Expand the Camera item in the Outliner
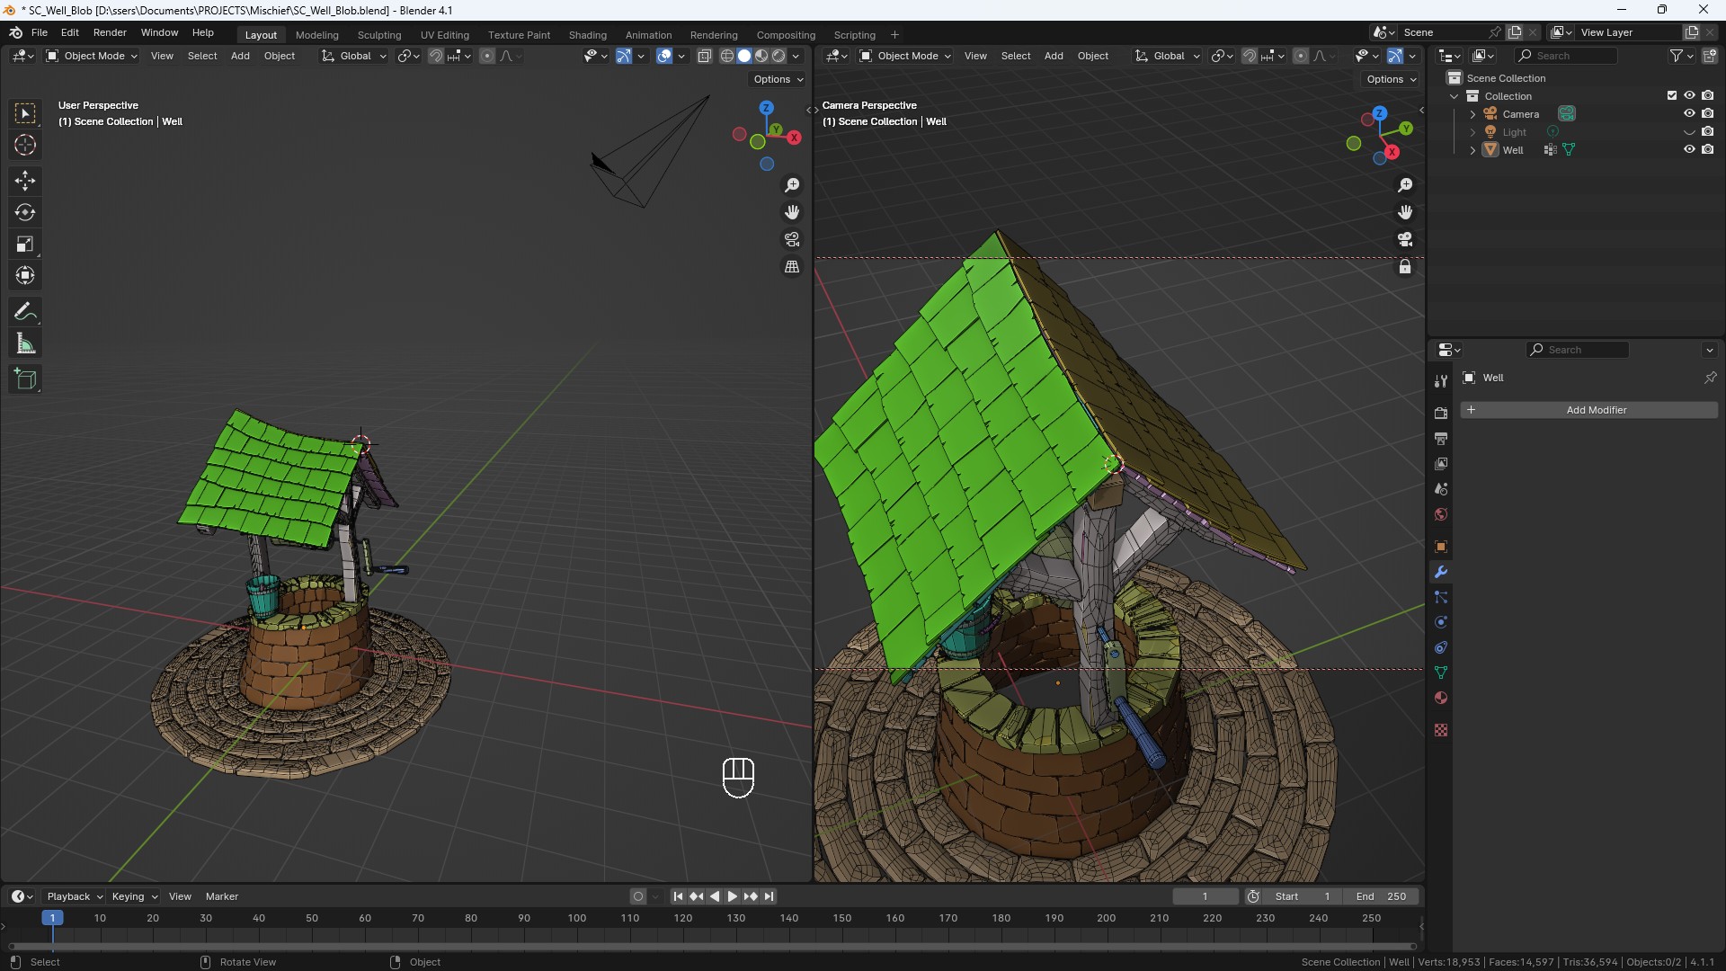The width and height of the screenshot is (1726, 971). [1472, 113]
